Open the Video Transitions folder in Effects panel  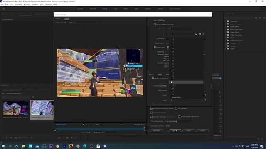[x=236, y=35]
